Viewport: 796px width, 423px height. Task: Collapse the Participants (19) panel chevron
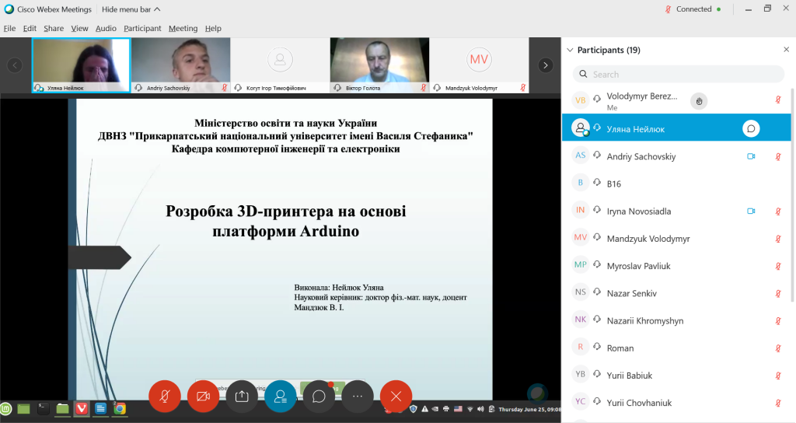click(x=570, y=50)
